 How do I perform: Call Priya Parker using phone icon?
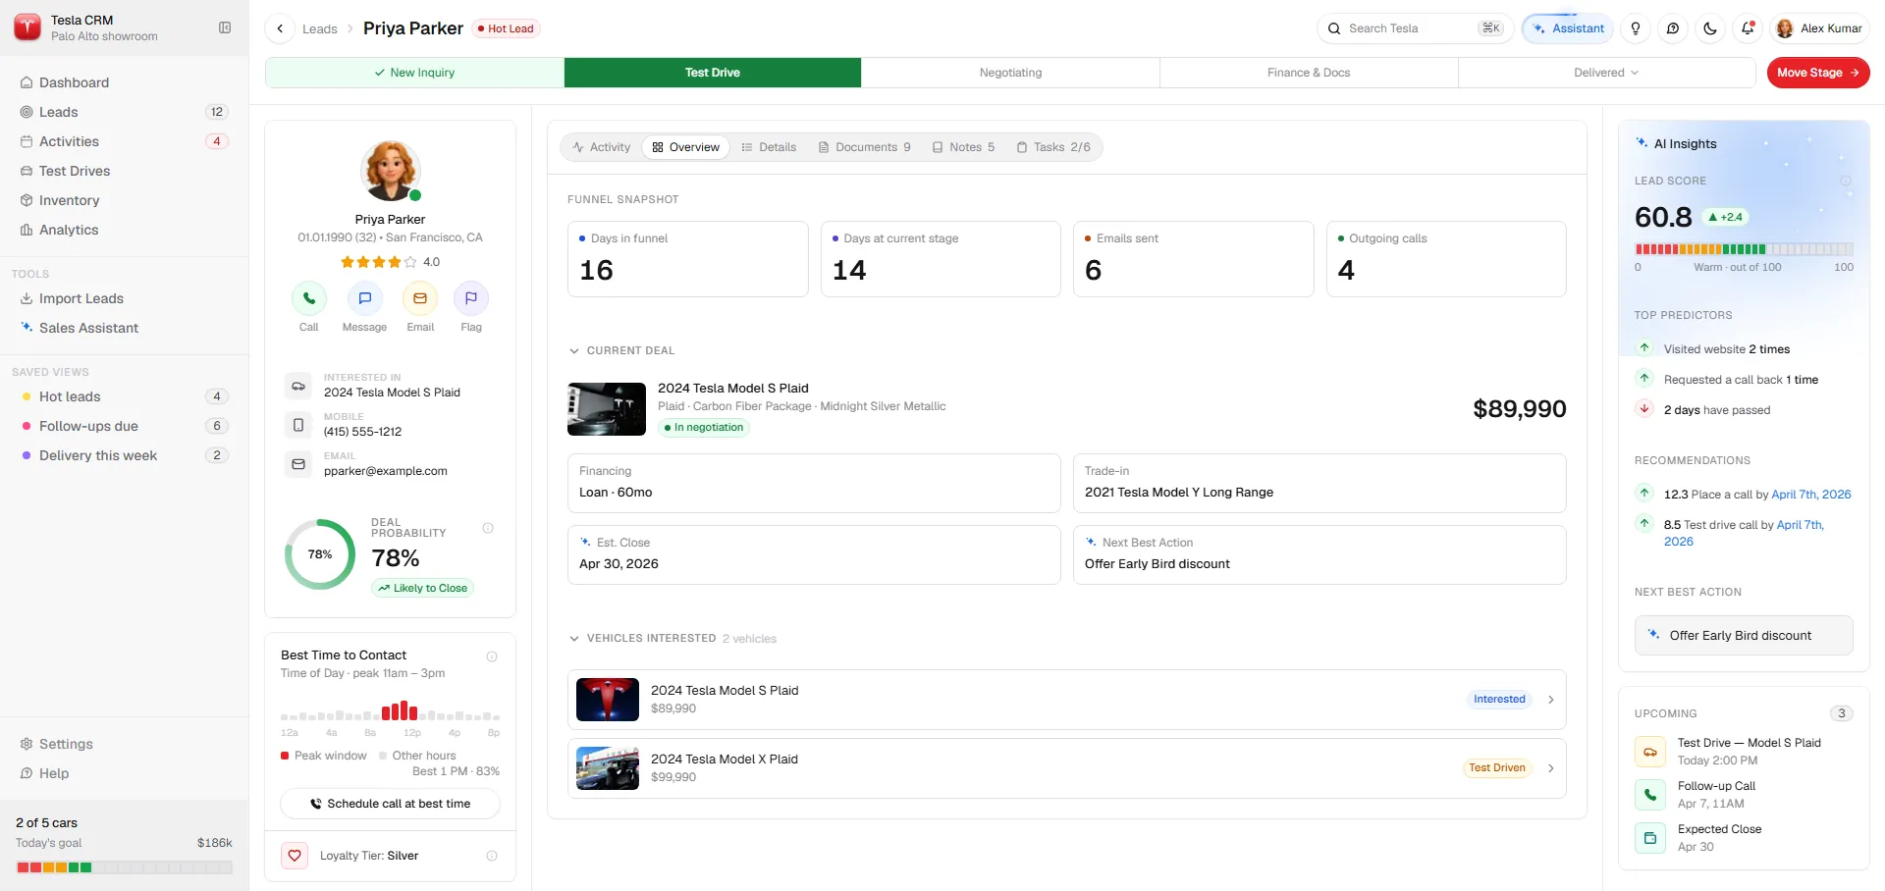click(308, 298)
